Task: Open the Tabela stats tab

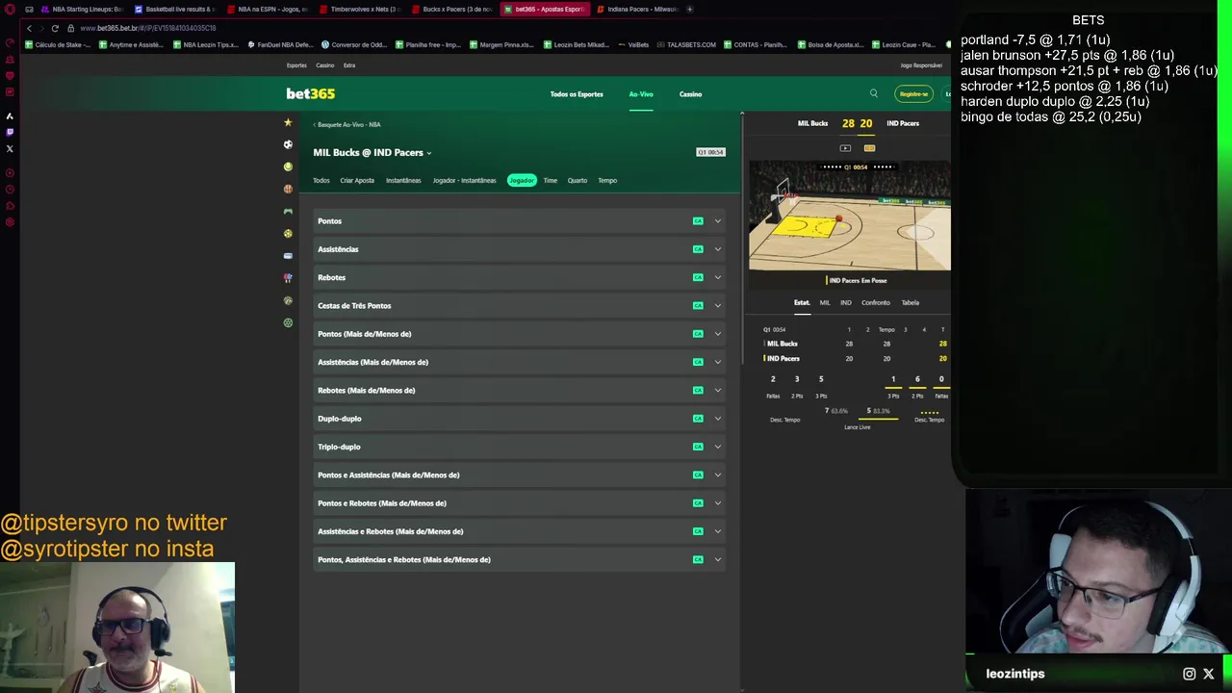Action: [x=911, y=302]
